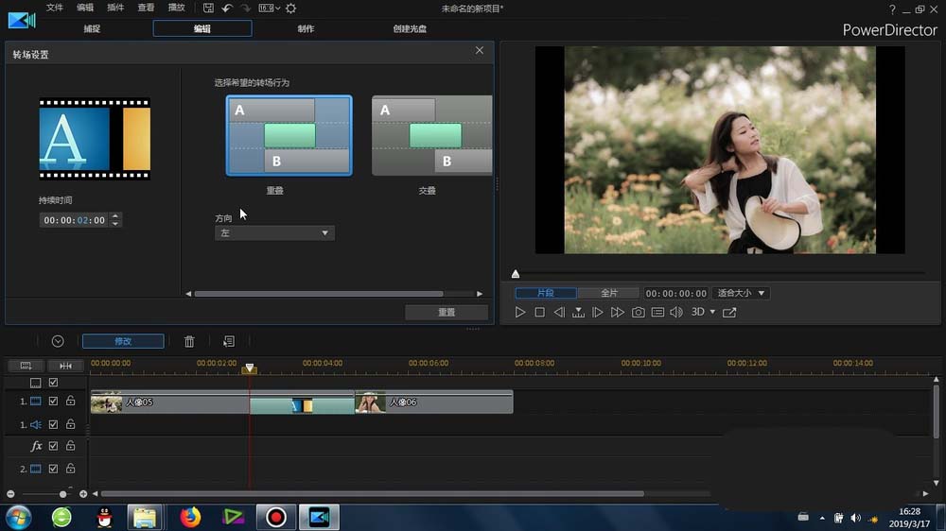Take a snapshot with the camera icon

638,312
